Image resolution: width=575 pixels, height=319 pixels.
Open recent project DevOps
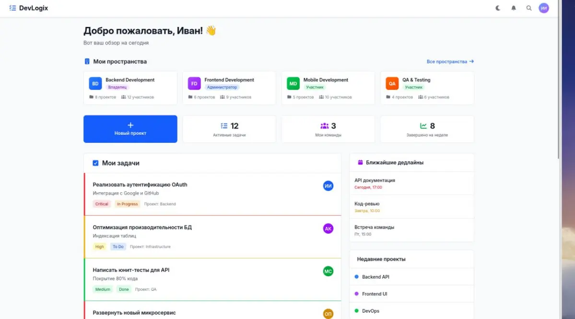click(x=411, y=311)
